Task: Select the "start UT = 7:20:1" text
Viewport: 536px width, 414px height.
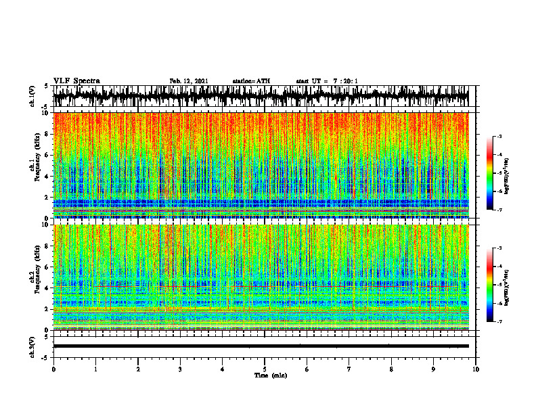Action: (327, 81)
